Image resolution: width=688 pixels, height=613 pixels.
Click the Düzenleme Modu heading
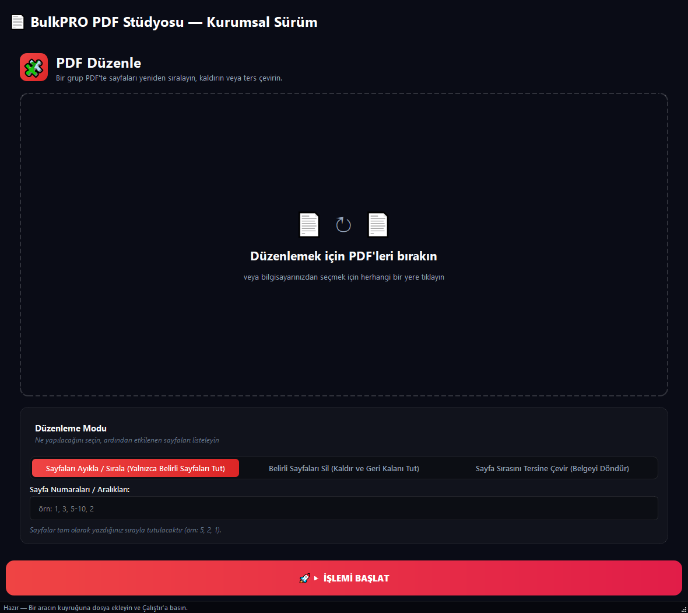click(x=71, y=429)
